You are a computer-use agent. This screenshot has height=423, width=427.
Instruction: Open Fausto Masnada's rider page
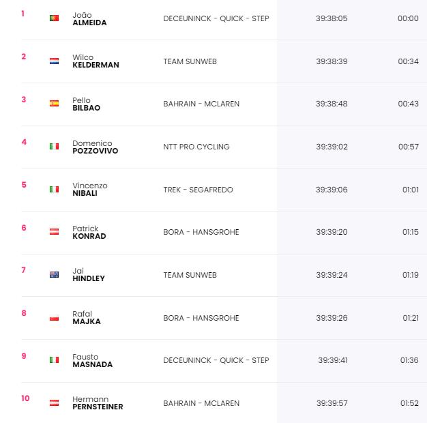point(93,360)
